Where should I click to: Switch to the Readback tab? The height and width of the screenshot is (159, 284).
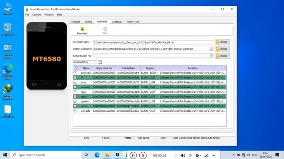point(117,22)
